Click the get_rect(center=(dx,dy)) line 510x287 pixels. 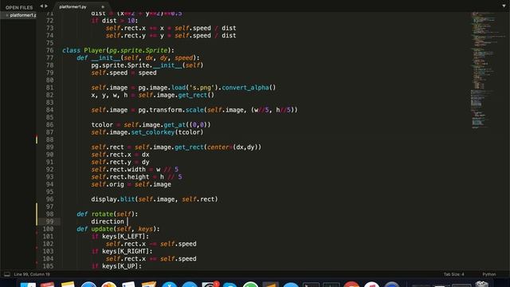point(176,147)
